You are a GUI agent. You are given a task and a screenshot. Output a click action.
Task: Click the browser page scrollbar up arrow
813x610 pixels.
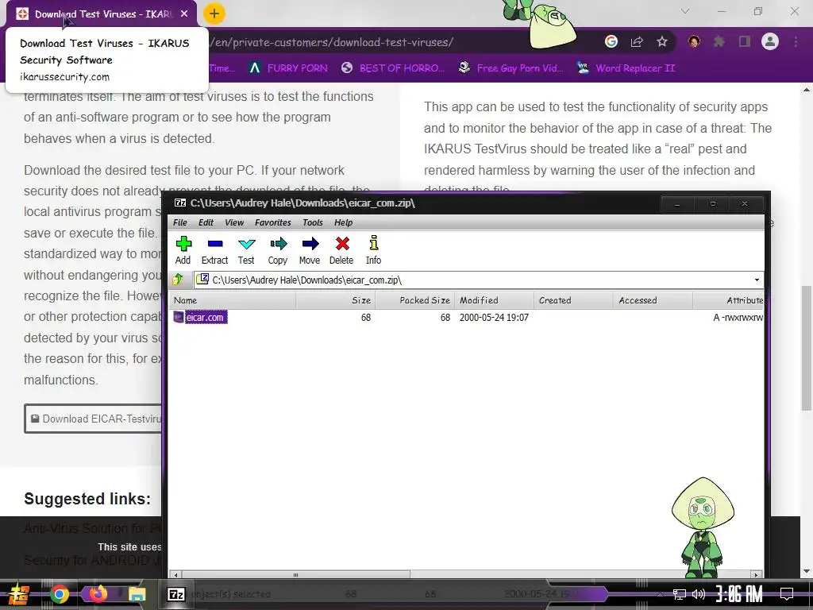coord(807,90)
